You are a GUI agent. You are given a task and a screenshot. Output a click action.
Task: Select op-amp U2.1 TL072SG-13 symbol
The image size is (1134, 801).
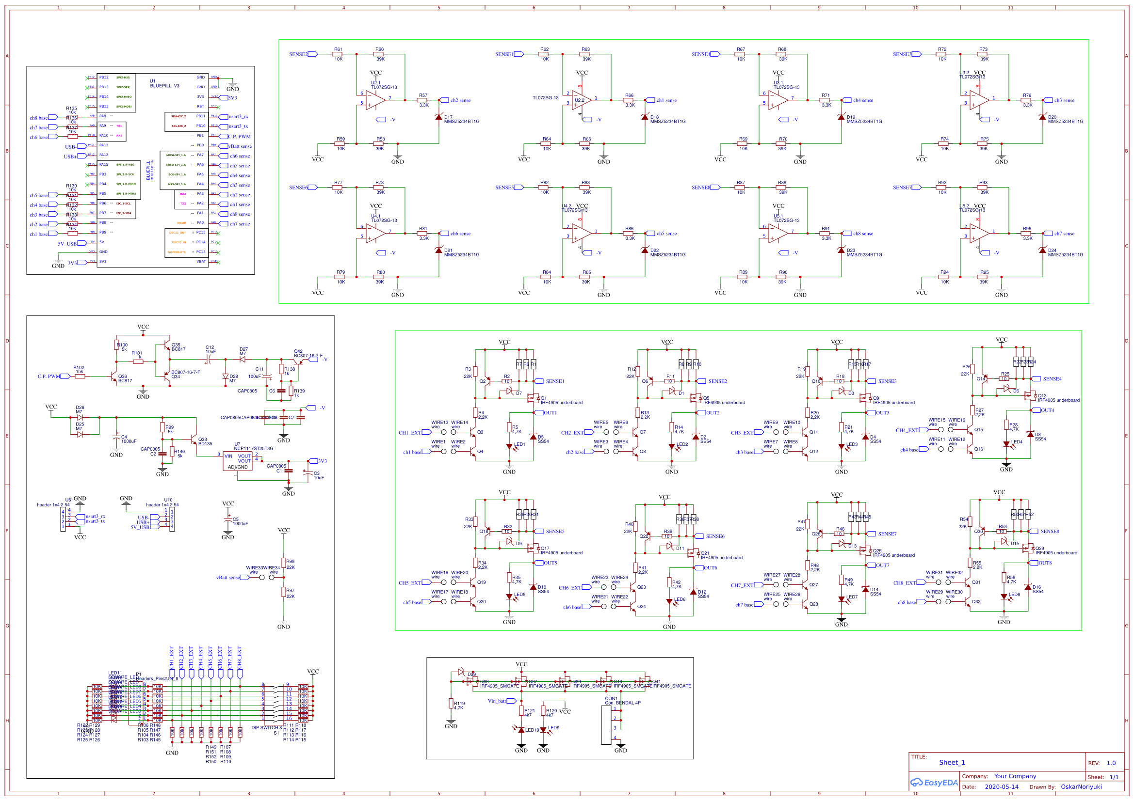point(375,100)
